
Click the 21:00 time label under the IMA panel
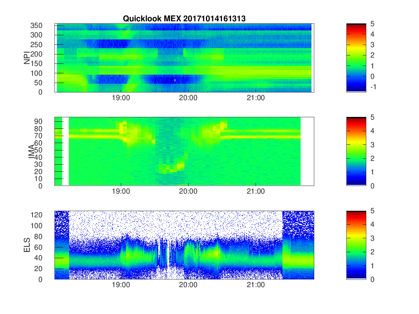tap(256, 192)
